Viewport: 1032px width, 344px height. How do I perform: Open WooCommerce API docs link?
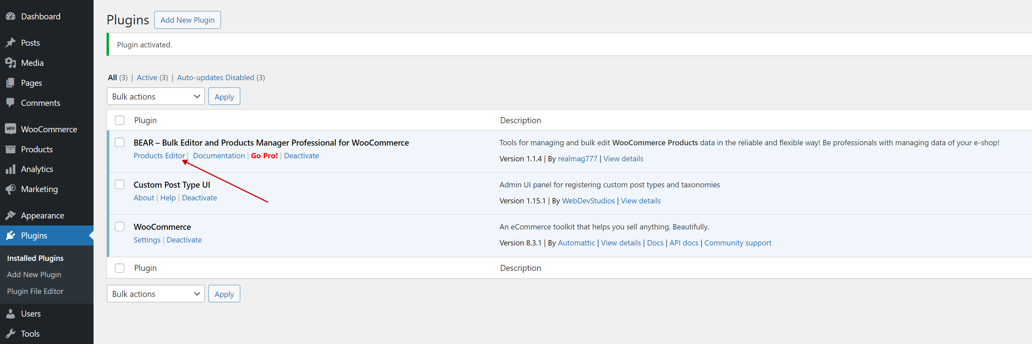[684, 243]
